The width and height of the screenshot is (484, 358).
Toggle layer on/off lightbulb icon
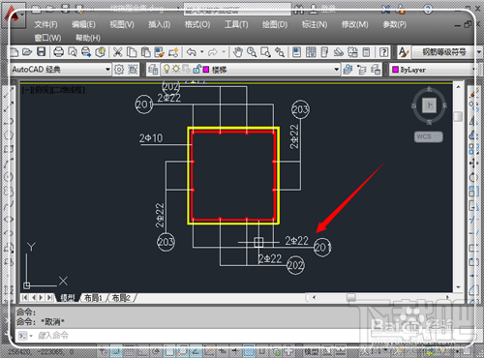click(x=166, y=69)
